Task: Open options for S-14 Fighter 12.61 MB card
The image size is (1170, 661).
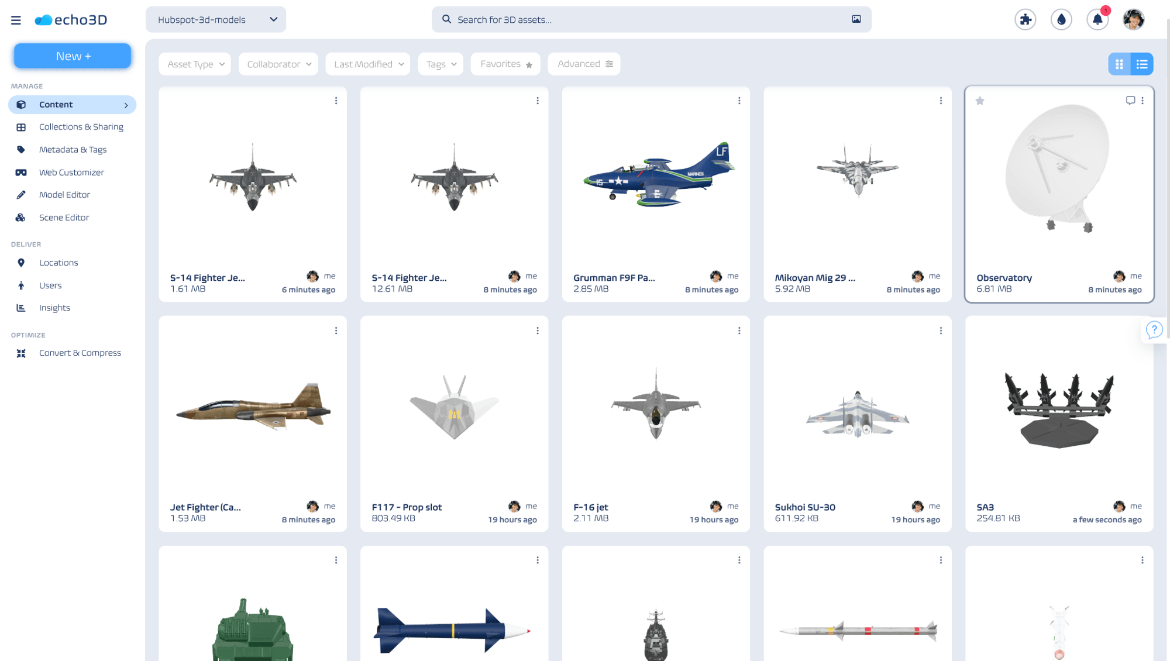Action: pos(538,101)
